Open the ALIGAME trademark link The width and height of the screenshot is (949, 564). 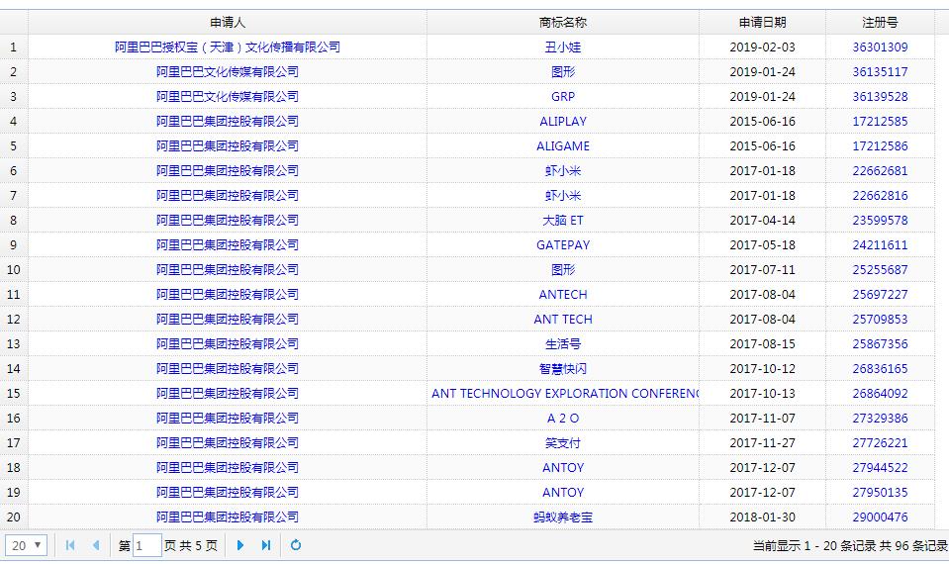pos(562,145)
